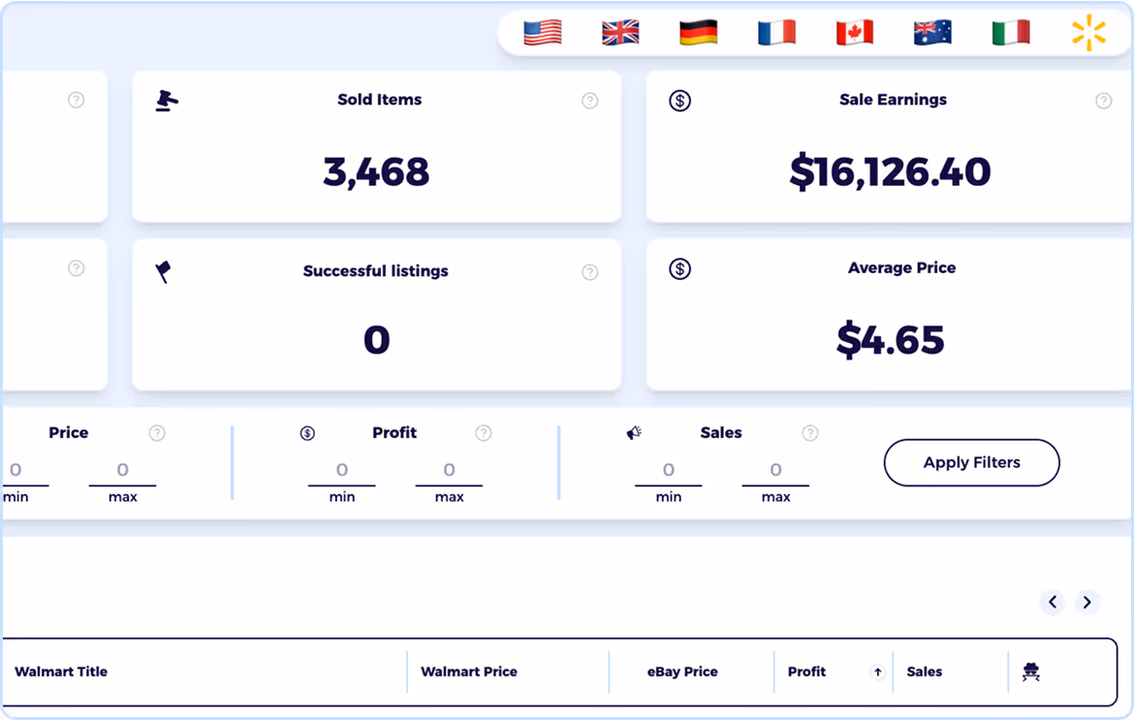Click the 3,468 sold items value
Viewport: 1134px width, 720px height.
pos(376,172)
